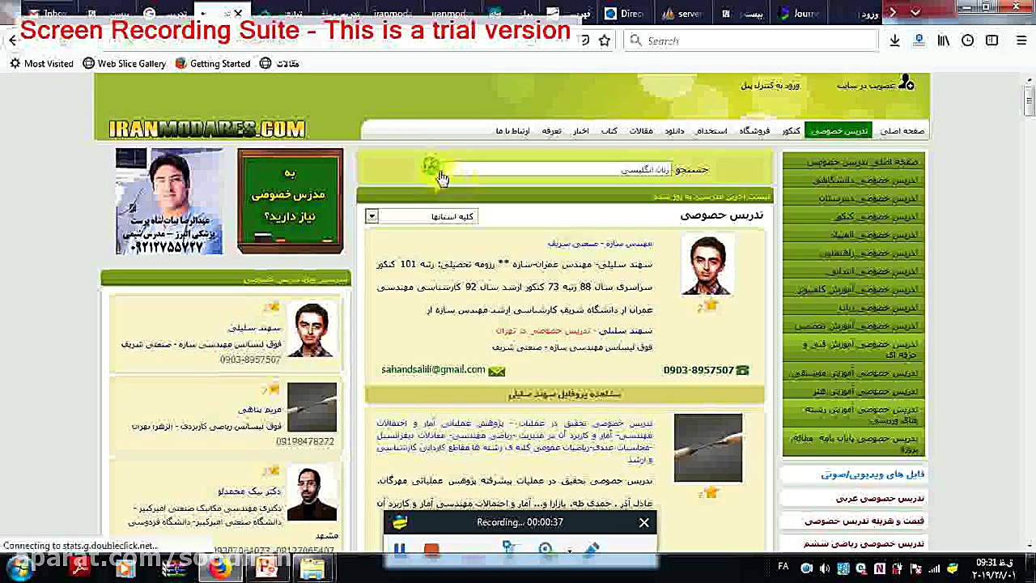Click the قیمت و هزینه تدریس خصوصی sidebar link
This screenshot has width=1036, height=583.
(864, 521)
